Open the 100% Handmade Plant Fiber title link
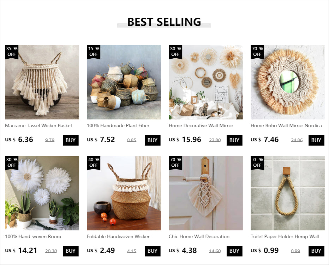Image resolution: width=329 pixels, height=265 pixels. tap(118, 125)
